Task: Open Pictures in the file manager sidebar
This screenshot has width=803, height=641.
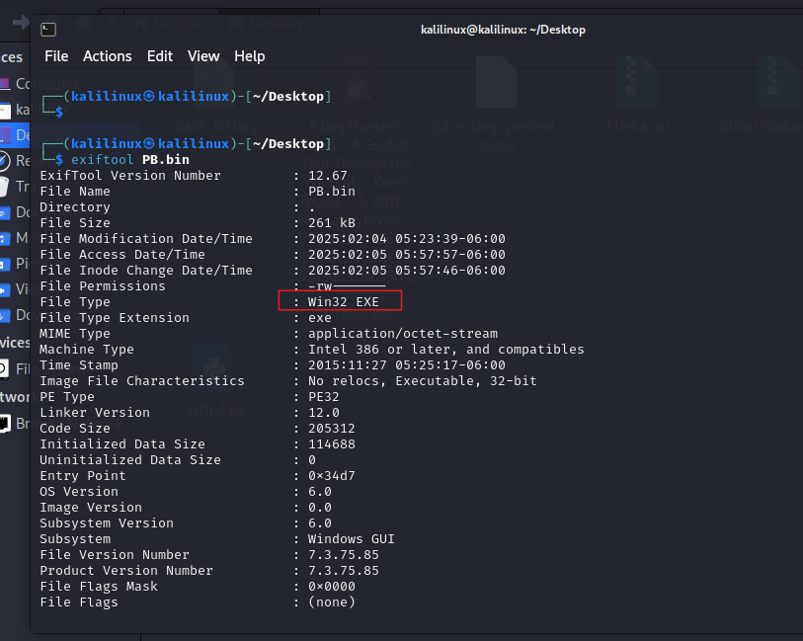Action: [15, 263]
